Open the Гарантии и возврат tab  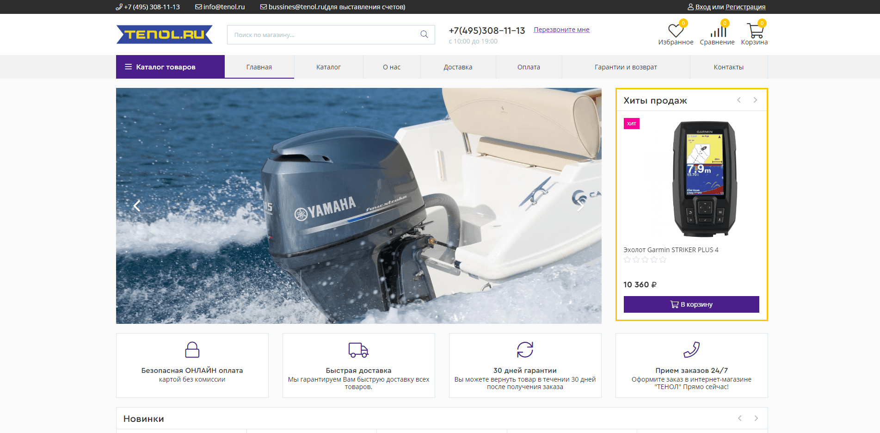coord(625,67)
